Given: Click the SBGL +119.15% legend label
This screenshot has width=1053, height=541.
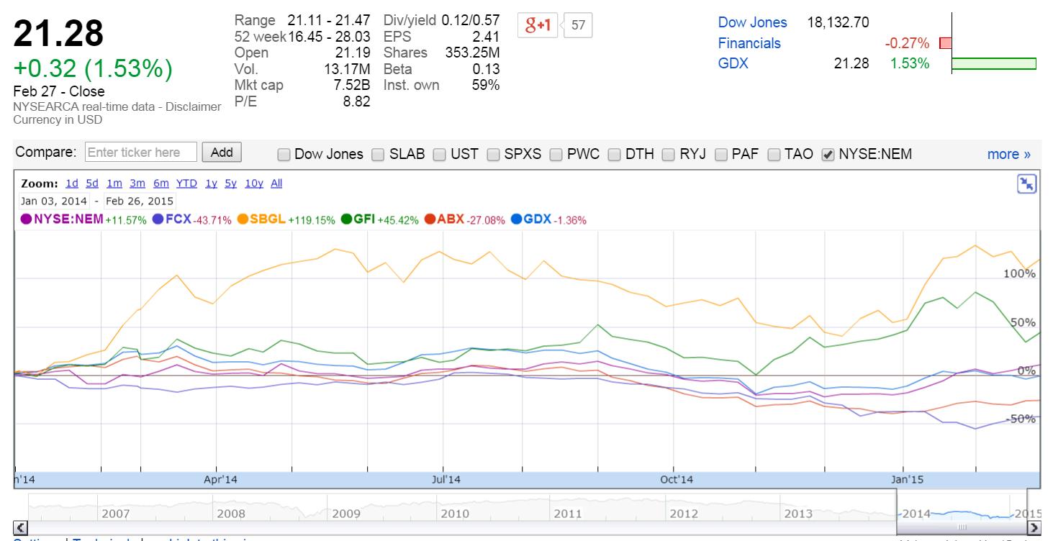Looking at the screenshot, I should click(x=292, y=220).
